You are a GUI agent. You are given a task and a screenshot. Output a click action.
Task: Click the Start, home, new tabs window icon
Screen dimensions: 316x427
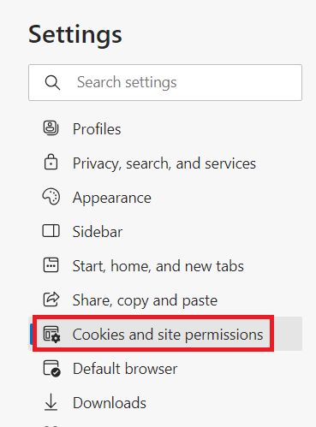click(51, 265)
